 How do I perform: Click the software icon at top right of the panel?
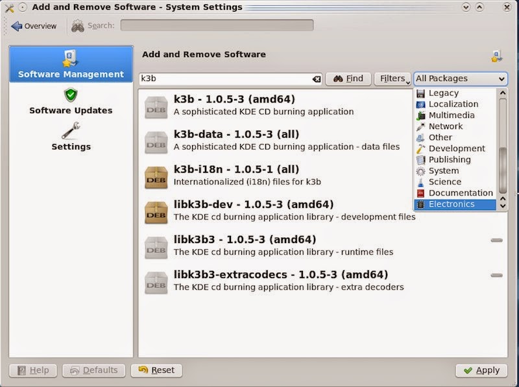(x=497, y=56)
